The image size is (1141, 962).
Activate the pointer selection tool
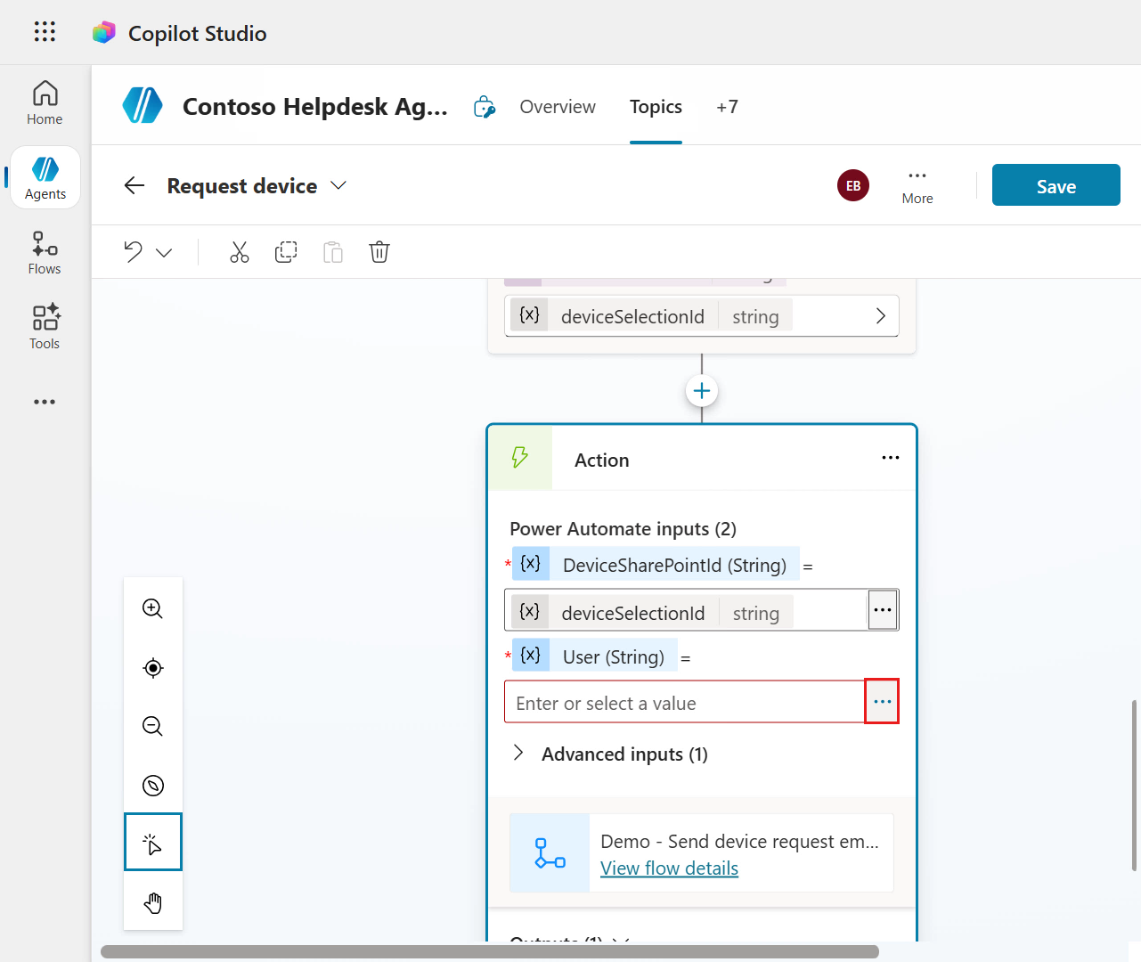click(153, 843)
